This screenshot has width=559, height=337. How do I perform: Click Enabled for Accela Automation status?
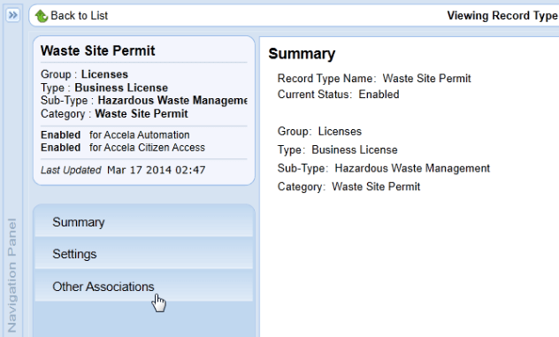pyautogui.click(x=115, y=134)
